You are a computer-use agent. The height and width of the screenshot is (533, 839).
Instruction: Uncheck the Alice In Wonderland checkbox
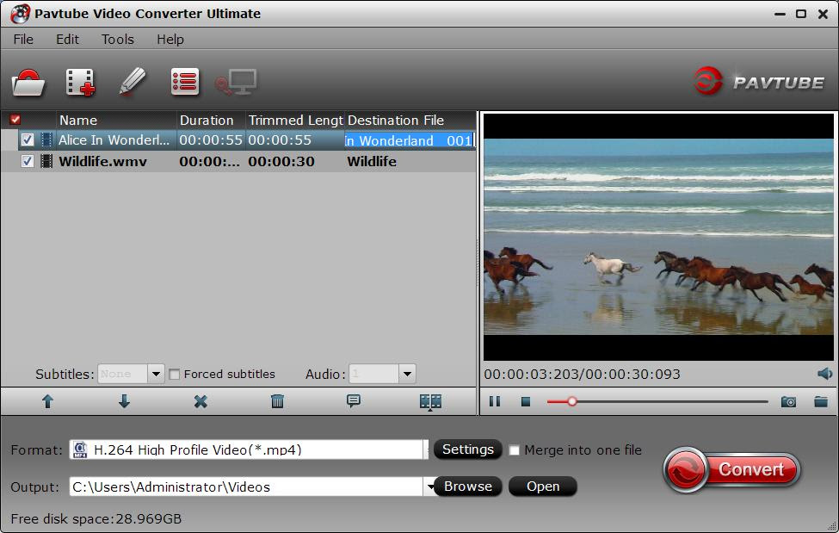[x=28, y=140]
